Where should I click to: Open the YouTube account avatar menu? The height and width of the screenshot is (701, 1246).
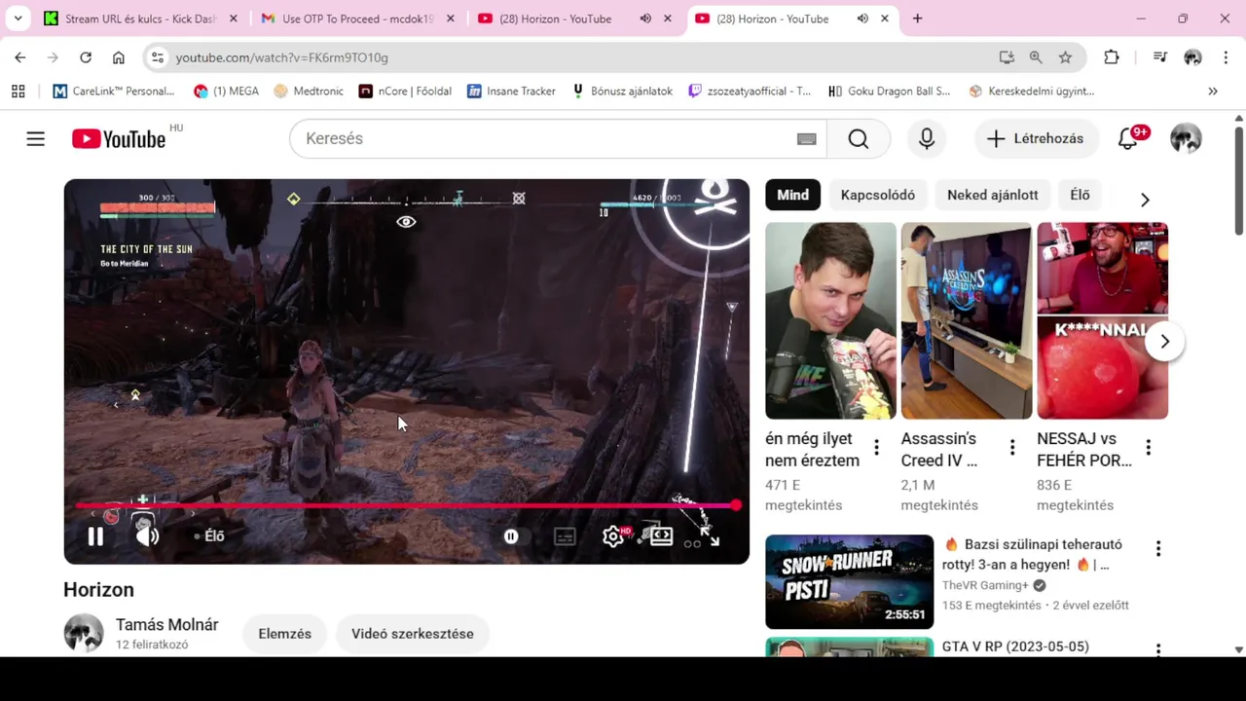point(1186,139)
